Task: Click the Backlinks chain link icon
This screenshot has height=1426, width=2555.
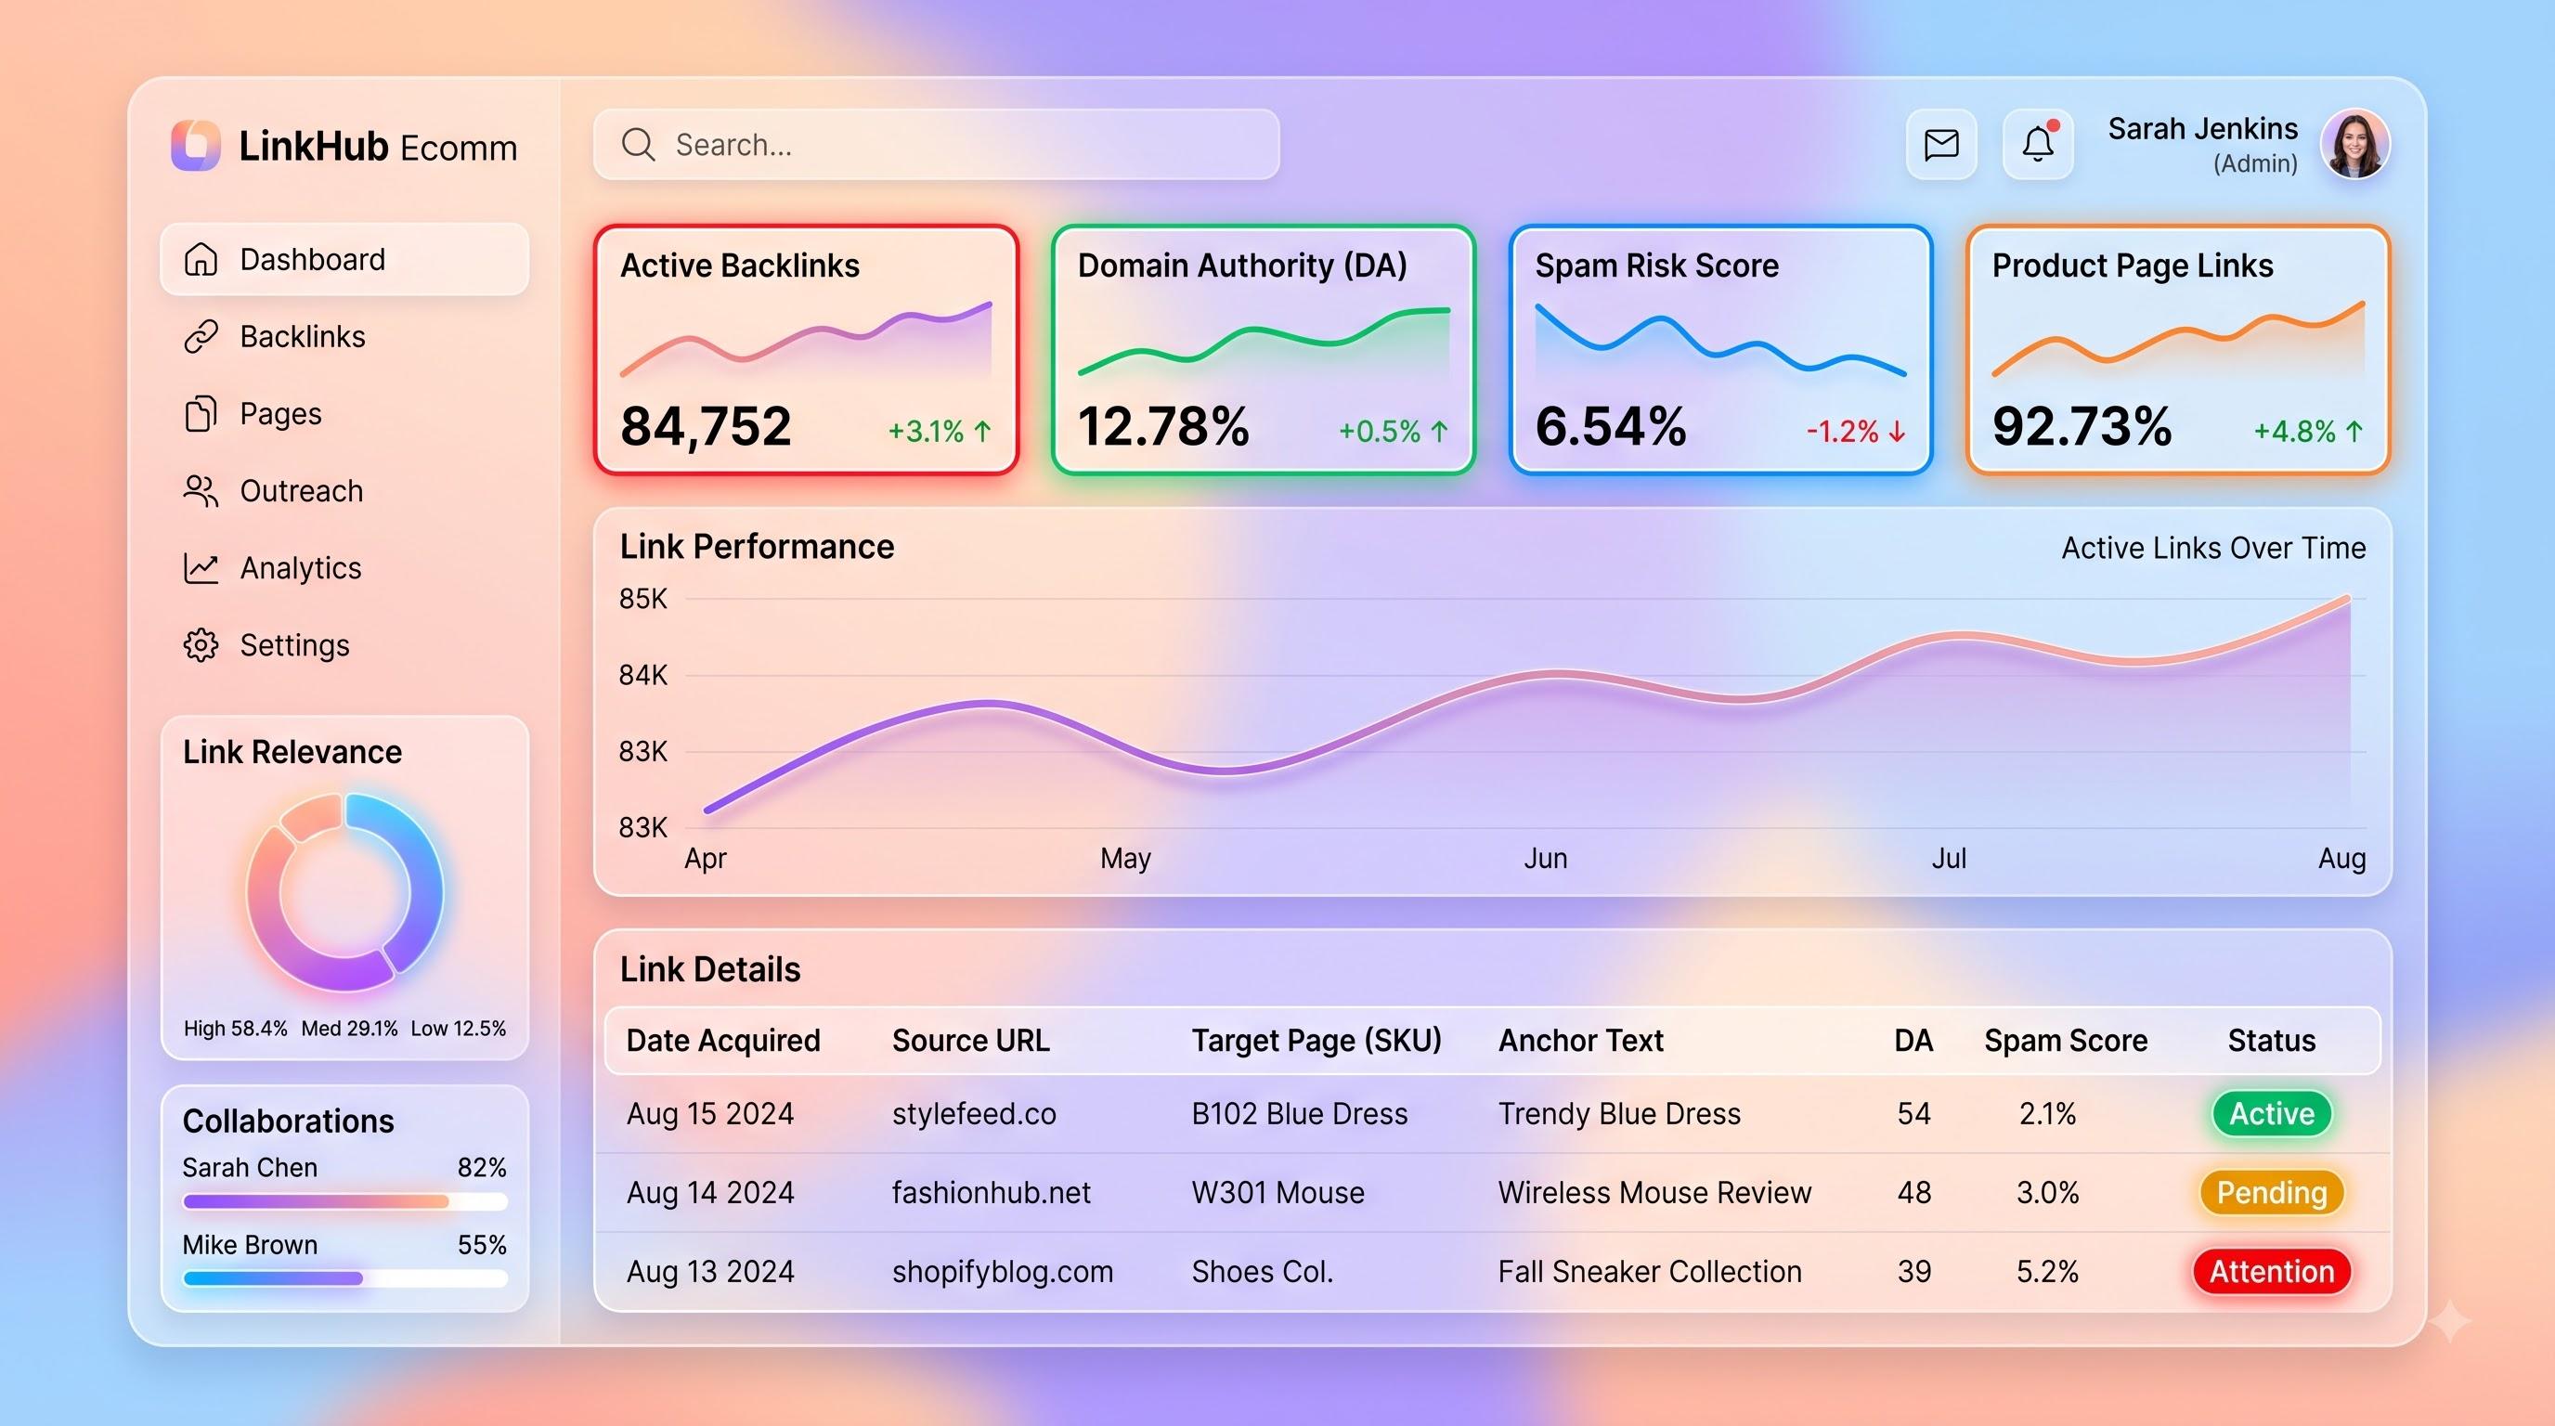Action: click(x=201, y=336)
